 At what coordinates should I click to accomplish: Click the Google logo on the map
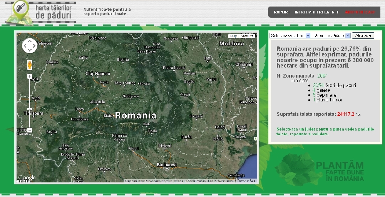(27, 178)
